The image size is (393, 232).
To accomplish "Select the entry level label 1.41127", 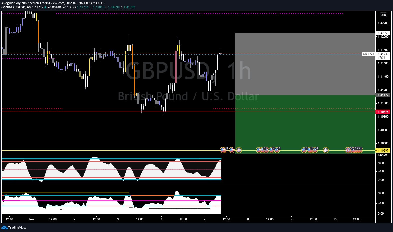I will (x=383, y=95).
